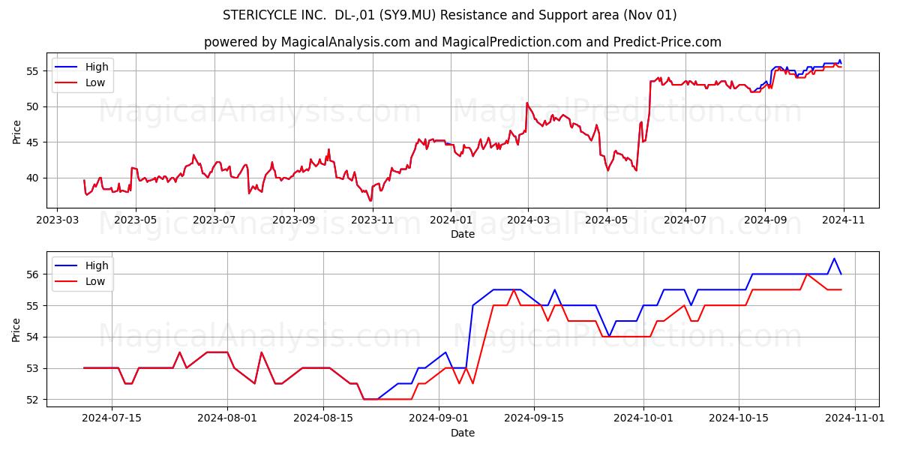Click the '2024-11-01' date label

click(x=855, y=419)
